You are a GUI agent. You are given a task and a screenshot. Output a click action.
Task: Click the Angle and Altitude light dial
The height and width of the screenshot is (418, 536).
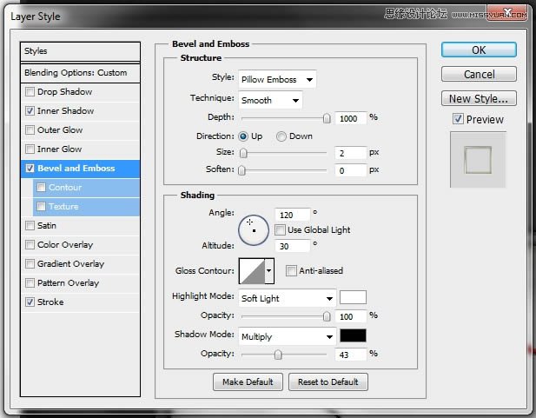point(254,230)
